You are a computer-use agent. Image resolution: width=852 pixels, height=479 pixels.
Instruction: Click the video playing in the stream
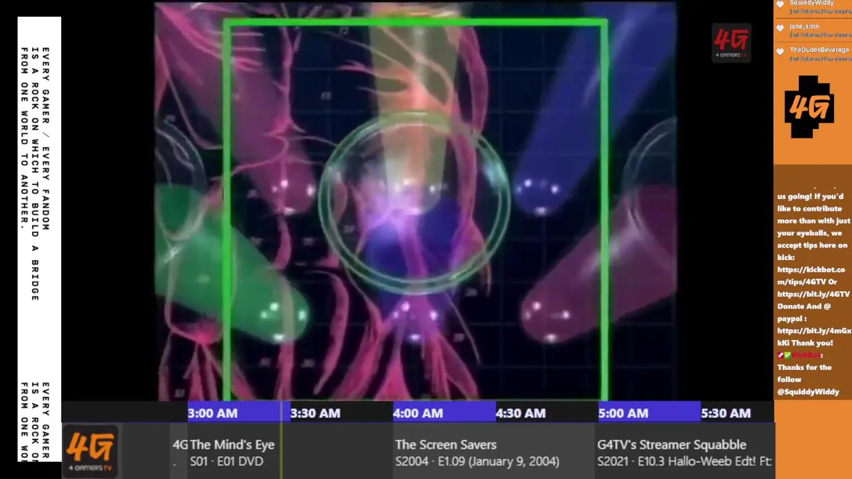(x=416, y=201)
